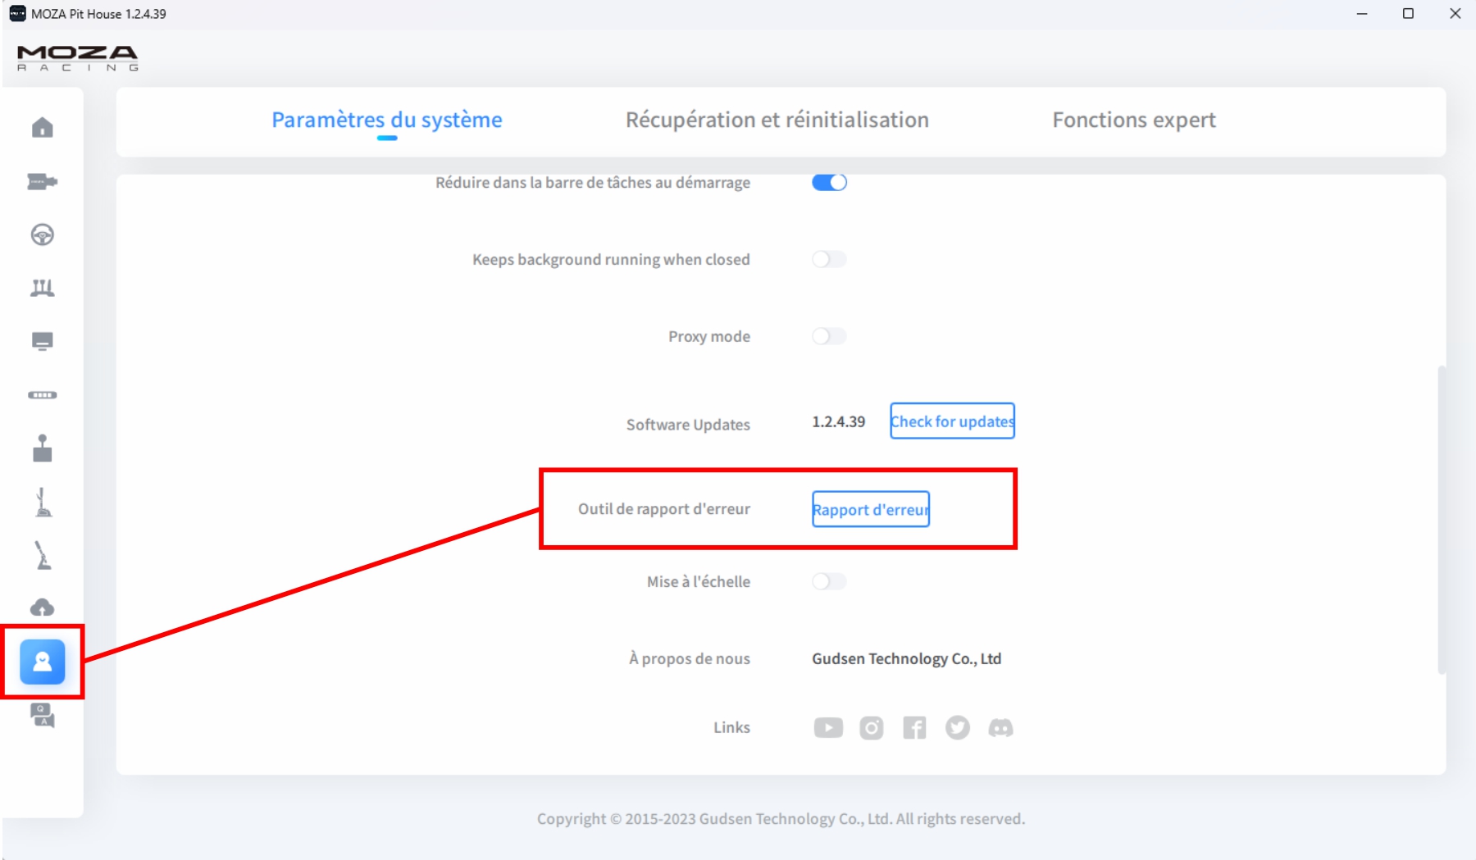Image resolution: width=1476 pixels, height=860 pixels.
Task: Open the wheel base motor settings
Action: (42, 181)
